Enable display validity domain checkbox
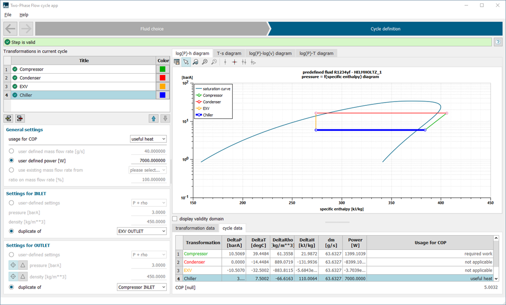506x305 pixels. [x=175, y=219]
